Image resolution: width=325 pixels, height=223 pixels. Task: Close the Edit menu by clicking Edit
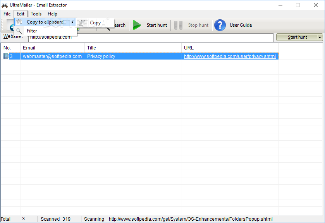[x=21, y=14]
